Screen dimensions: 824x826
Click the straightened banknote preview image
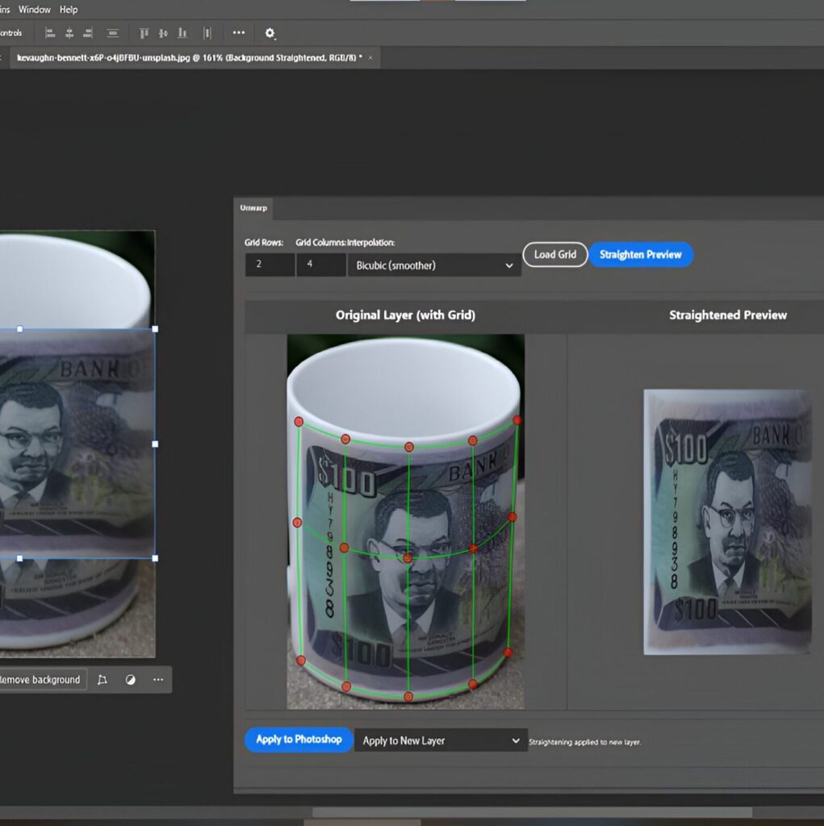(727, 522)
